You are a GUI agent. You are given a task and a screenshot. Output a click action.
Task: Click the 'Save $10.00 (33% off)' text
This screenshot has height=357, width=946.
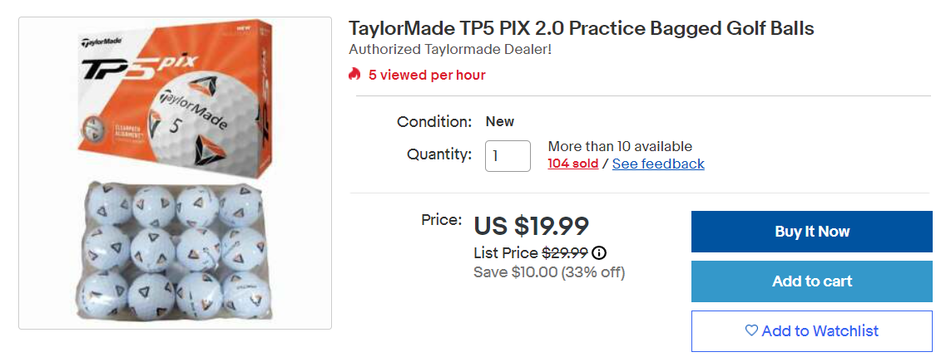549,272
